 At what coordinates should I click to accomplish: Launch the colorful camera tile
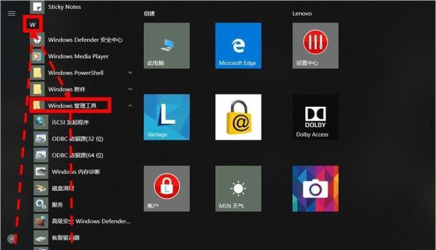coord(315,189)
